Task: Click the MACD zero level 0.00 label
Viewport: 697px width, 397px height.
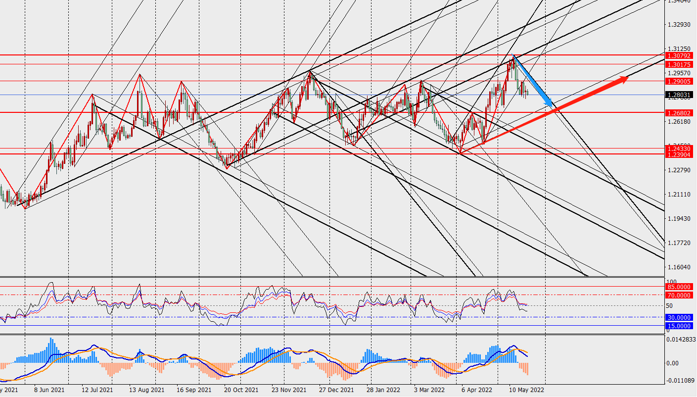Action: pos(673,363)
